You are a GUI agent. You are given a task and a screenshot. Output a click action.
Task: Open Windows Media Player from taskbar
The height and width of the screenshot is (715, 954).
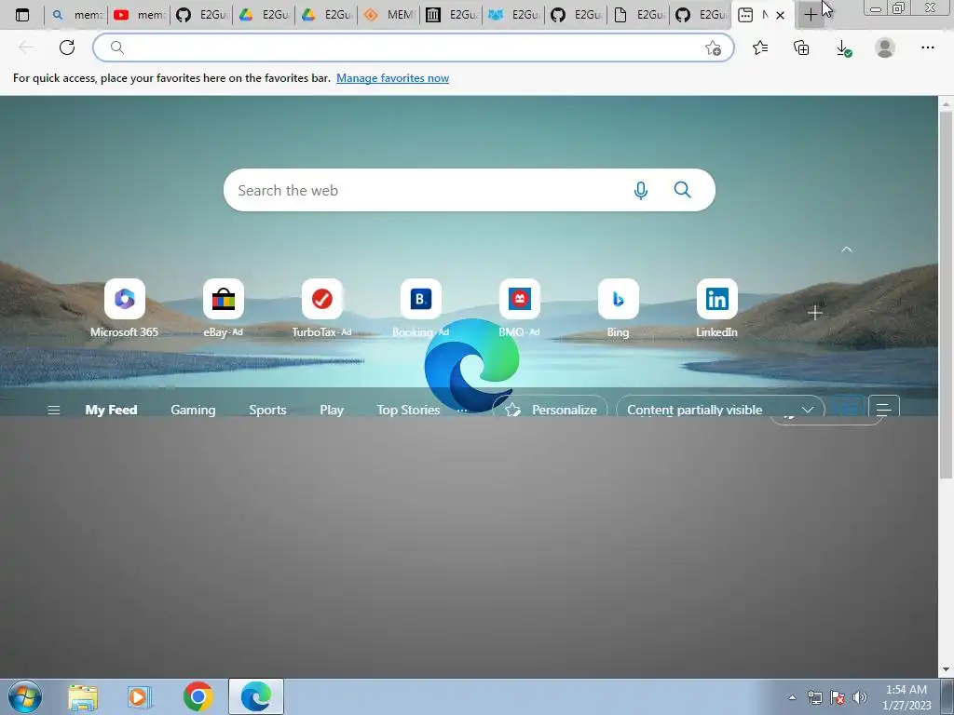pos(140,696)
